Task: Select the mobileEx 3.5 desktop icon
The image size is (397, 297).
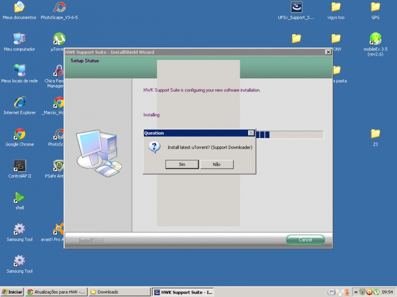Action: [x=375, y=45]
